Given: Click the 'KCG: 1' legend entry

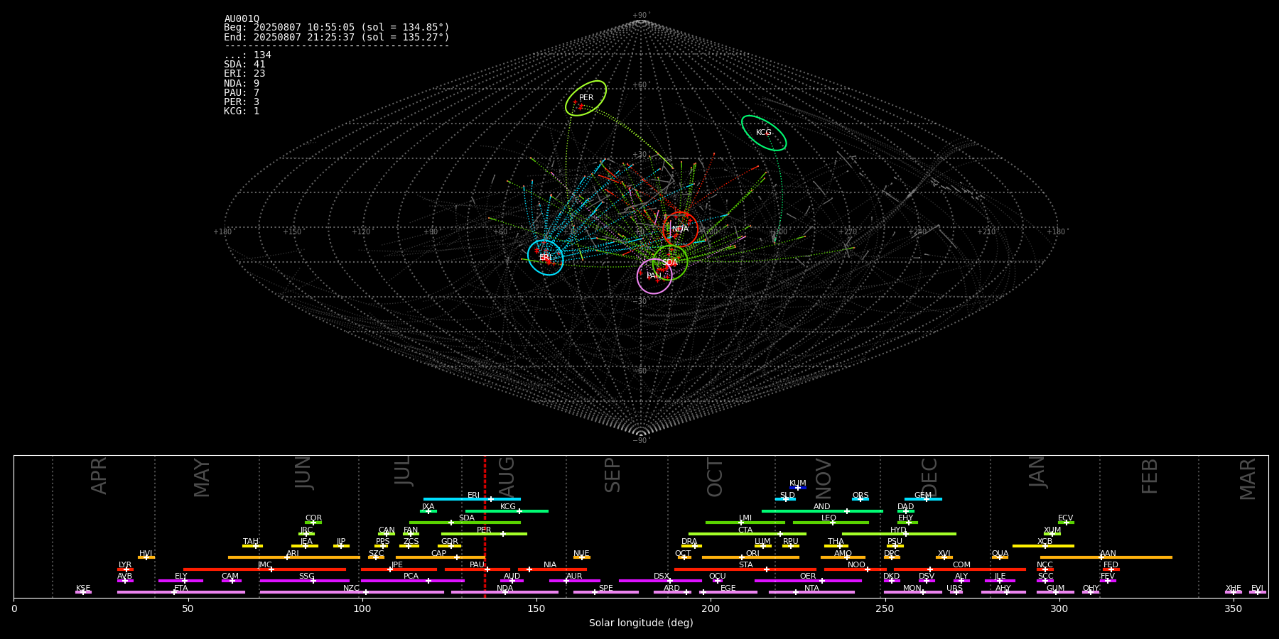Looking at the screenshot, I should coord(242,111).
